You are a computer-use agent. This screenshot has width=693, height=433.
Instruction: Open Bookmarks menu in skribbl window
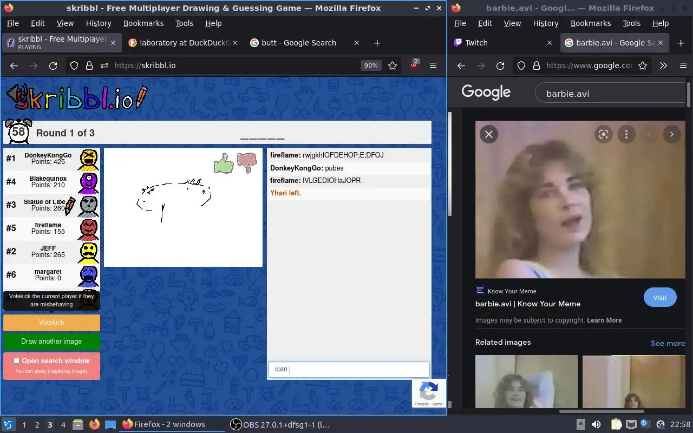click(143, 23)
